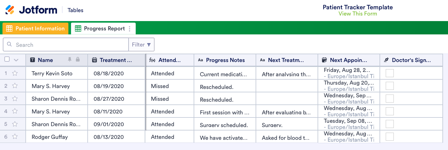Click the calendar icon in Treatment column header

coord(95,60)
